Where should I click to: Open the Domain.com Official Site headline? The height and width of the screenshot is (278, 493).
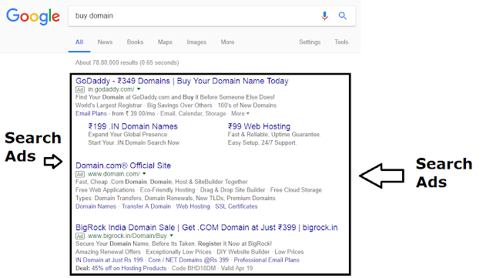click(123, 166)
